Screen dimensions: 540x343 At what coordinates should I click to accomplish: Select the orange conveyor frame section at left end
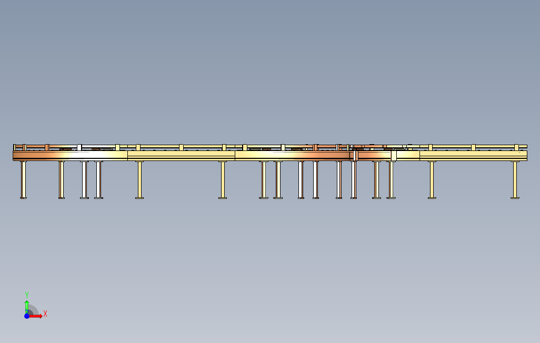pyautogui.click(x=70, y=156)
